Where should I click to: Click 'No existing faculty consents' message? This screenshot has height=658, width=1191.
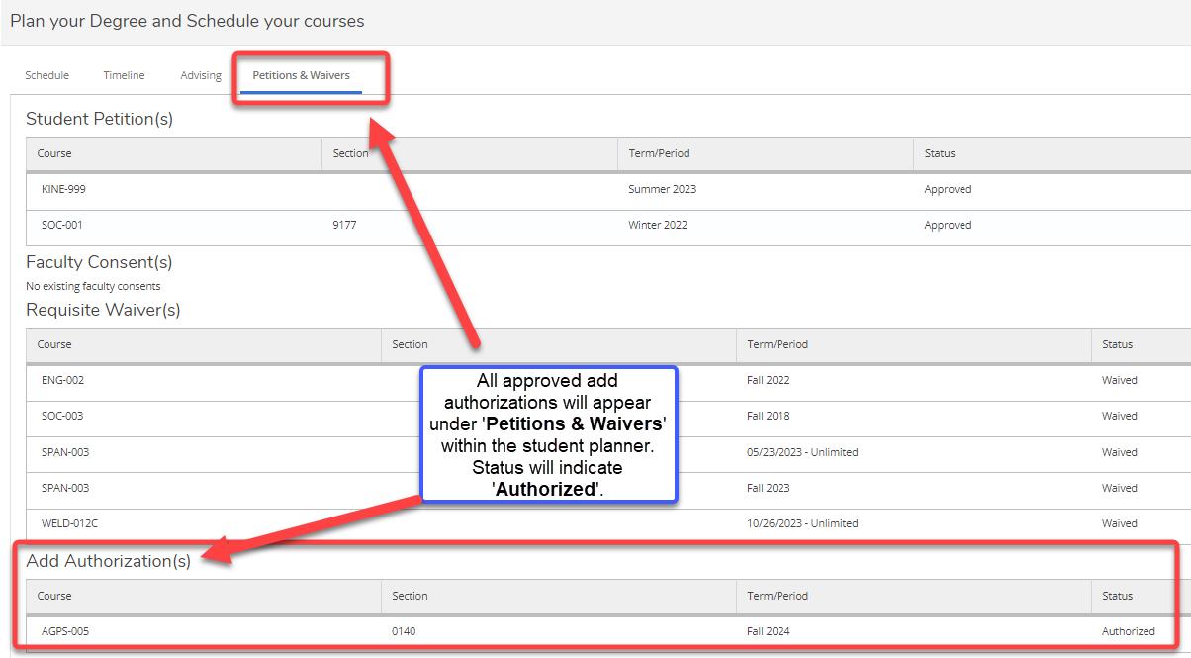click(93, 286)
